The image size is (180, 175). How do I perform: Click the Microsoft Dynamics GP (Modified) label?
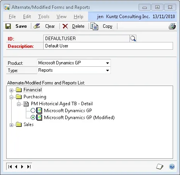click(79, 118)
